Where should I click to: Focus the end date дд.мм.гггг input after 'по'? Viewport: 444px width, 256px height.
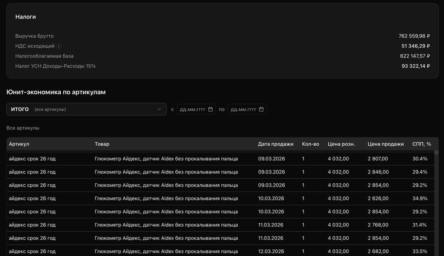[243, 110]
